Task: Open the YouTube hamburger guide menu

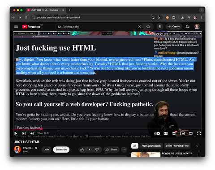Action: coord(16,26)
